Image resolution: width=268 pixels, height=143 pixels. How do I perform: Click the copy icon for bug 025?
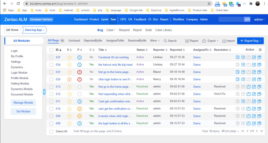(x=259, y=79)
